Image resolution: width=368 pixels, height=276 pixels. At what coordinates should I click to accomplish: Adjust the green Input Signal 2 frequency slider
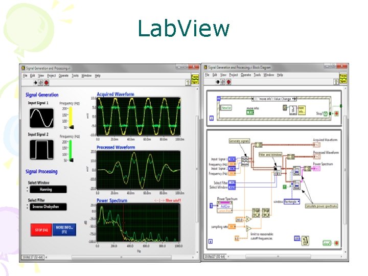(71, 151)
